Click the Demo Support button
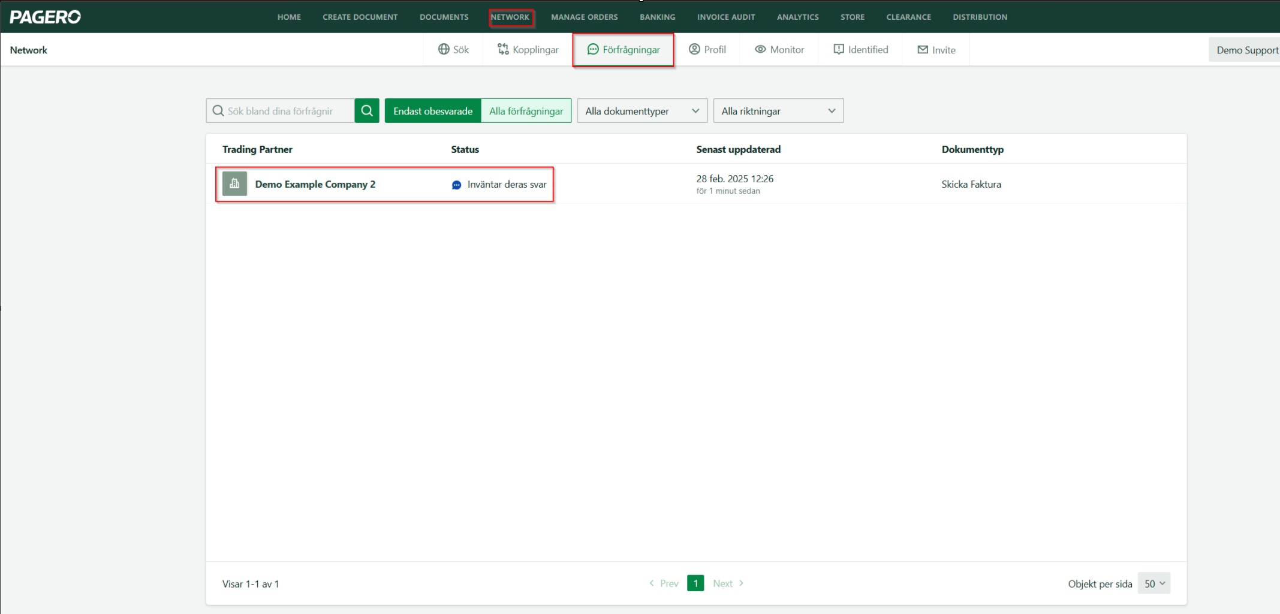This screenshot has height=614, width=1280. click(1246, 50)
